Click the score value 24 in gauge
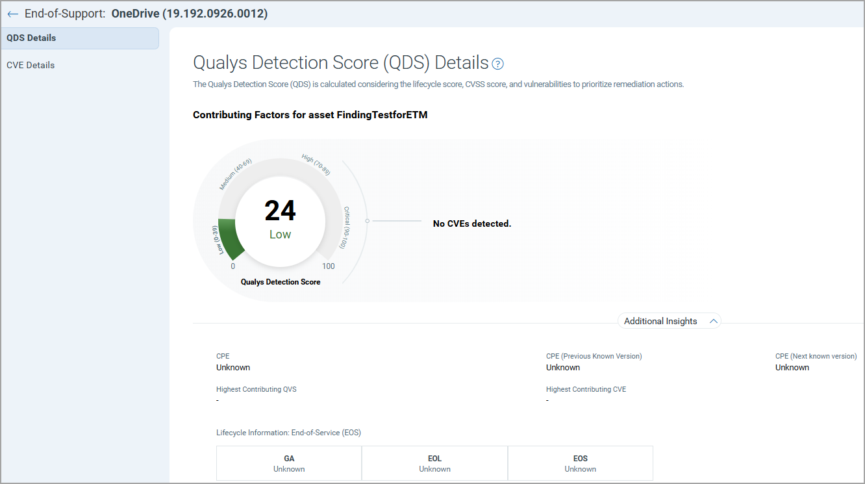Viewport: 865px width, 484px height. [280, 210]
